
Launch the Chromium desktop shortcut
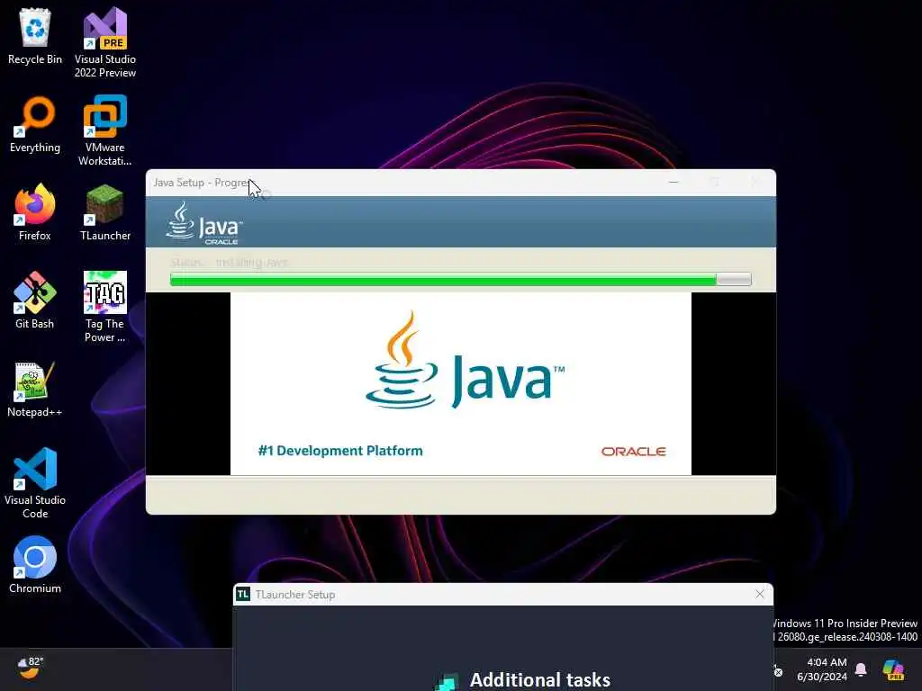point(35,565)
